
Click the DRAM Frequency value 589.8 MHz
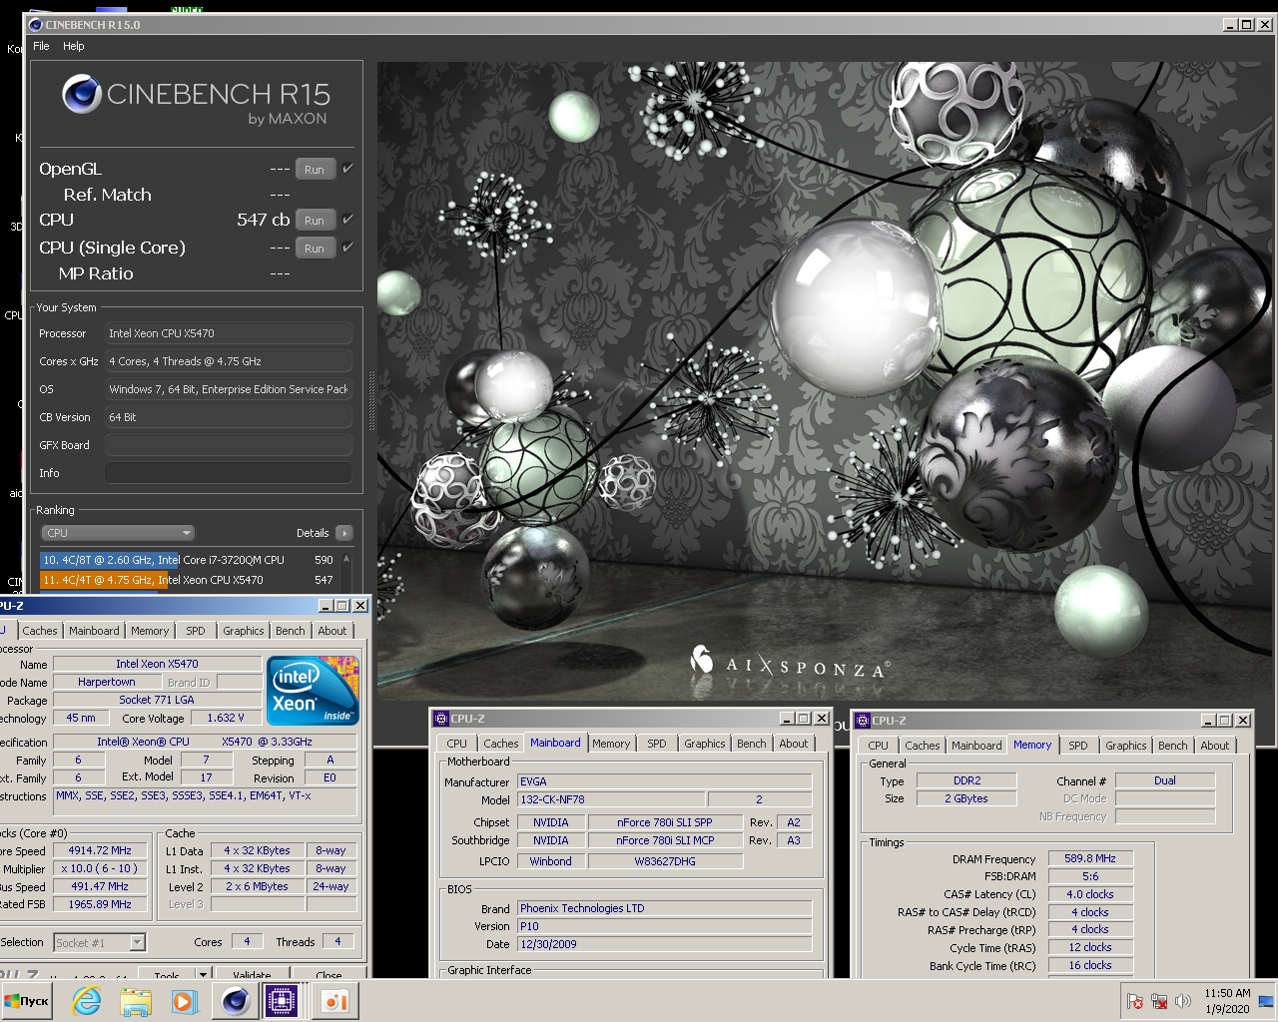(x=1090, y=858)
